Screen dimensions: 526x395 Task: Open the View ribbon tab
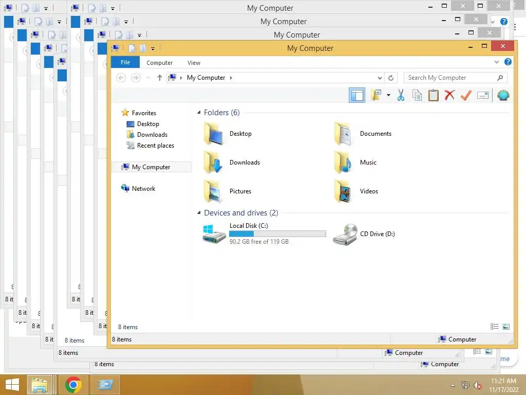194,63
